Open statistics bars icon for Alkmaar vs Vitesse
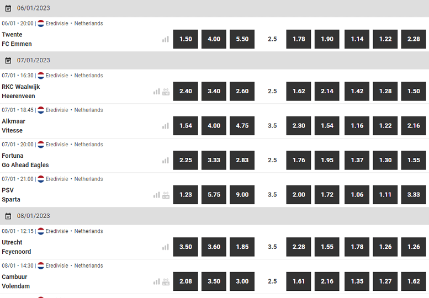This screenshot has width=429, height=298. pos(166,126)
